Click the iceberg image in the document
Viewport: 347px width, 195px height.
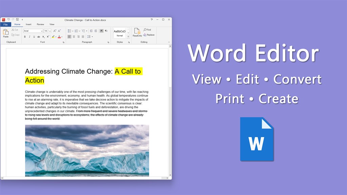pyautogui.click(x=87, y=151)
